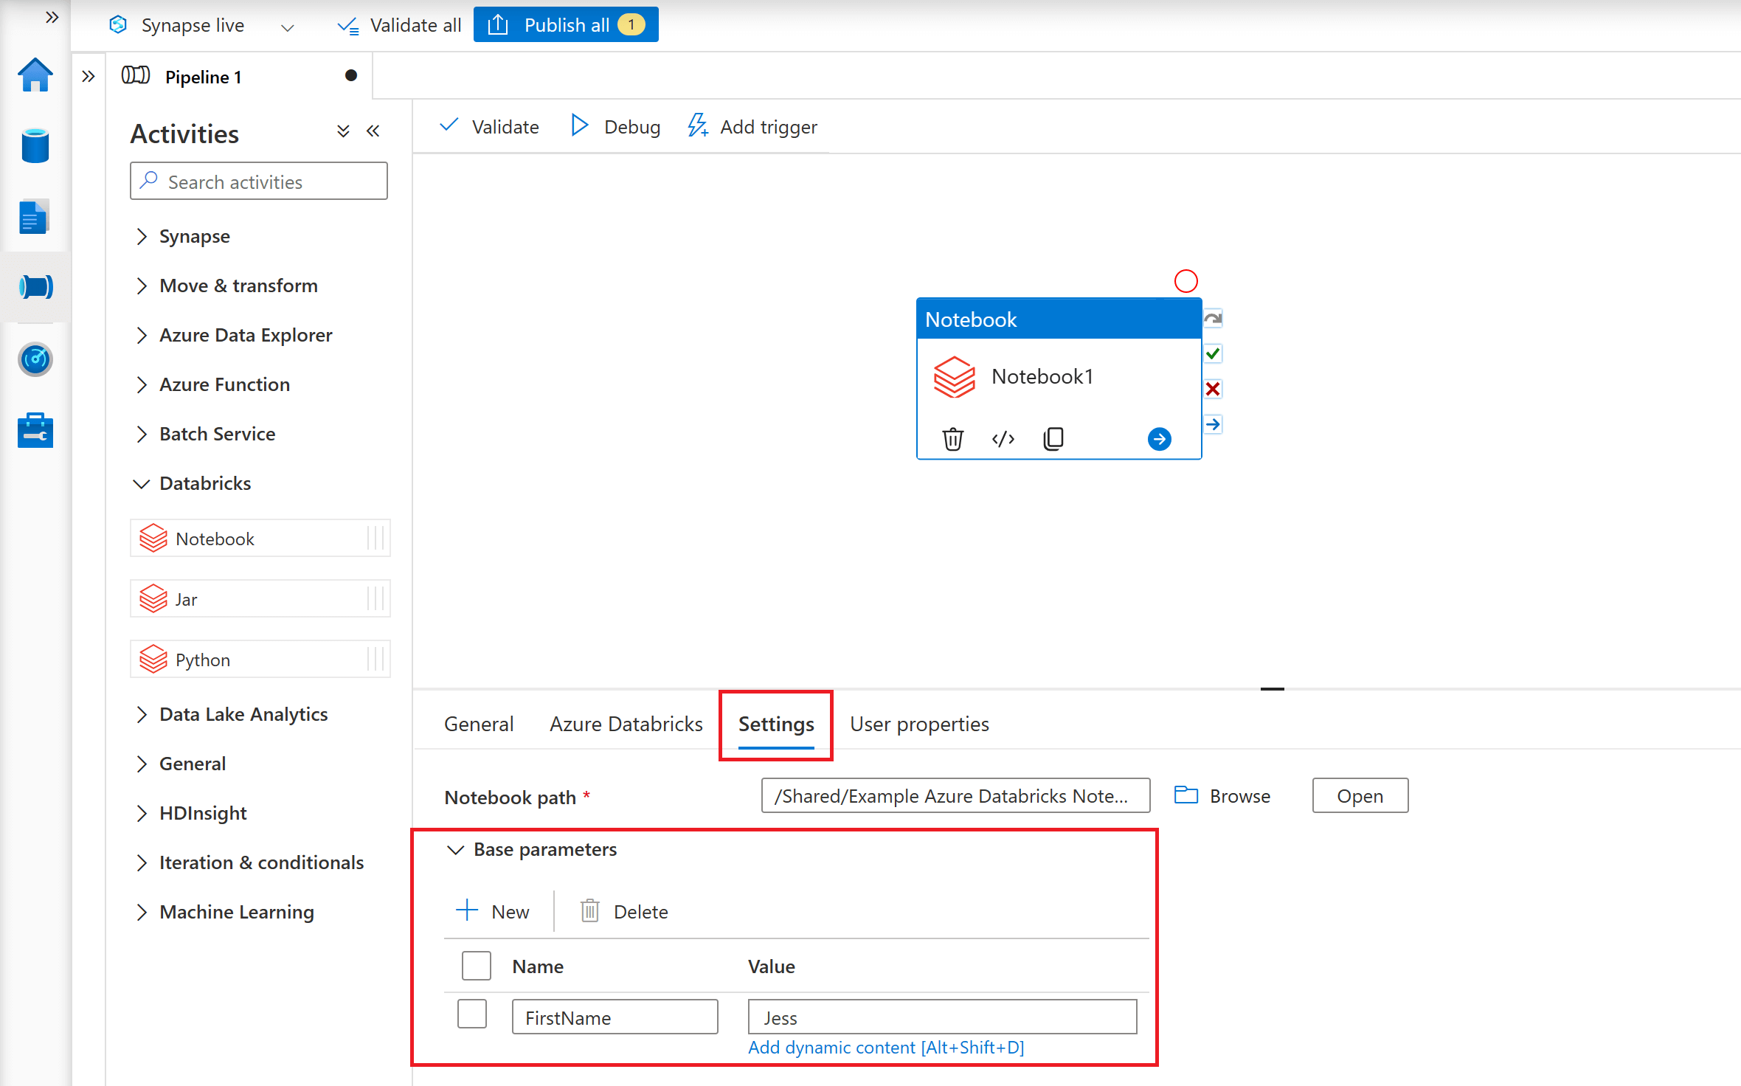Screen dimensions: 1741x1086
Task: Expand all activity categories
Action: [343, 131]
